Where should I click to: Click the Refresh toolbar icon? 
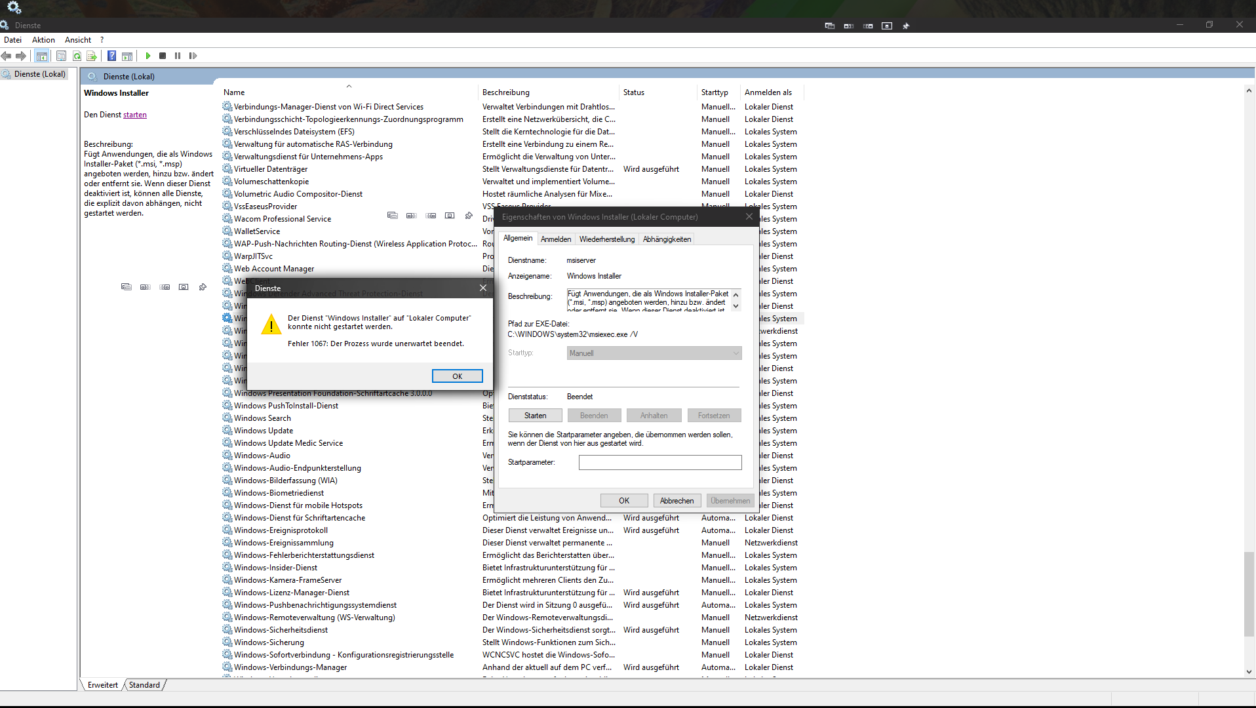(x=77, y=56)
